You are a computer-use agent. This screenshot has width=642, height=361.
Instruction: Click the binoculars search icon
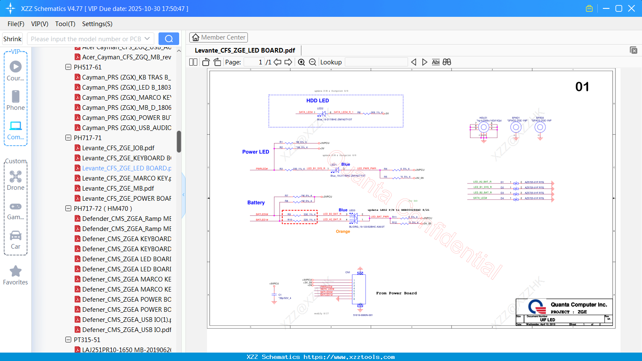[x=447, y=62]
